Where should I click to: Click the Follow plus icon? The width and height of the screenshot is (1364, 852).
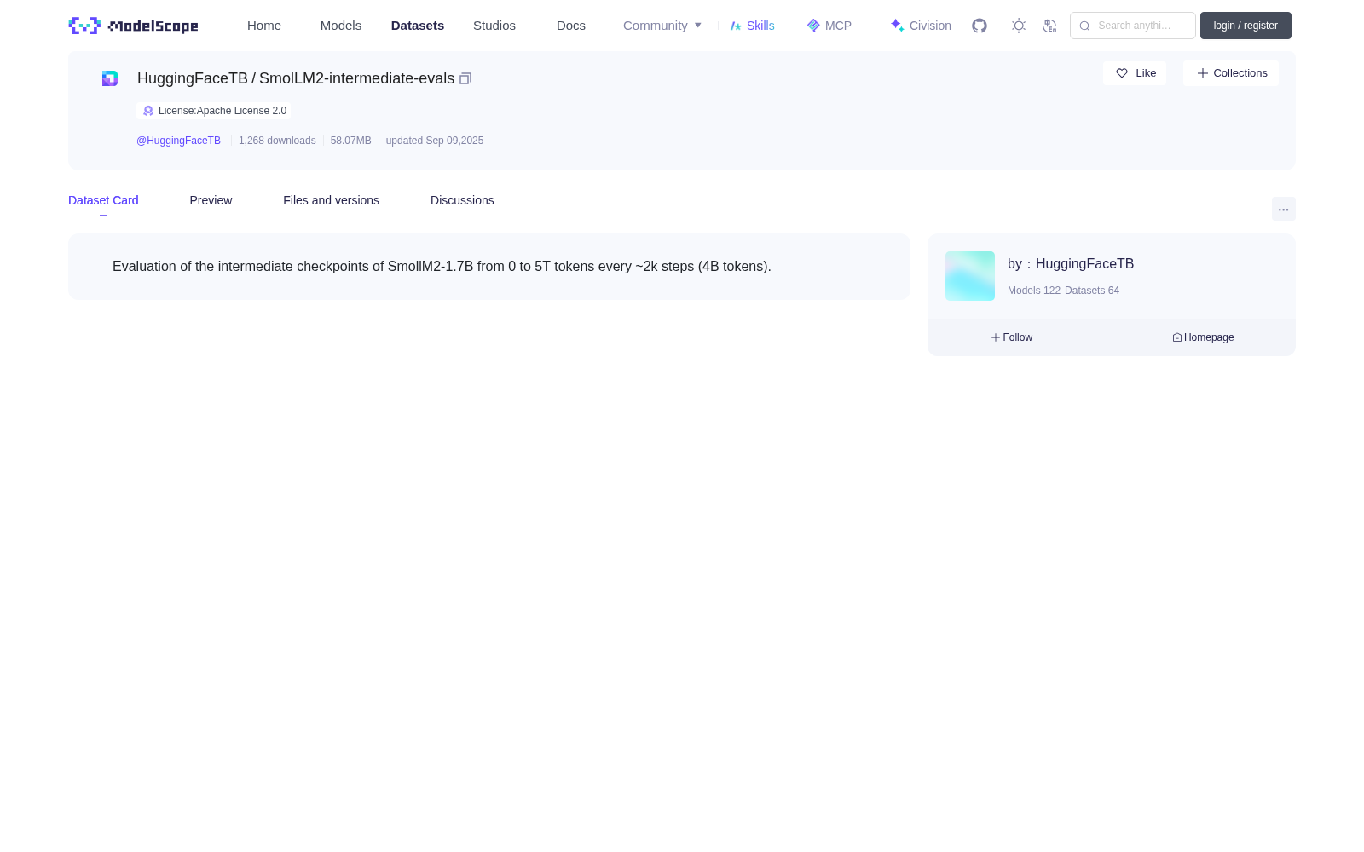996,337
